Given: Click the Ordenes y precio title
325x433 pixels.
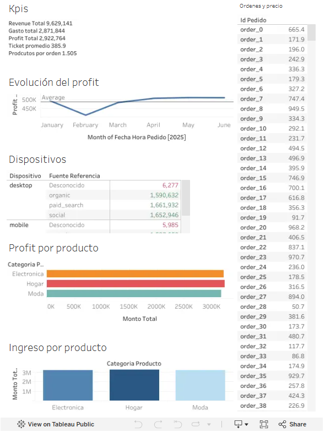Looking at the screenshot, I should click(261, 6).
